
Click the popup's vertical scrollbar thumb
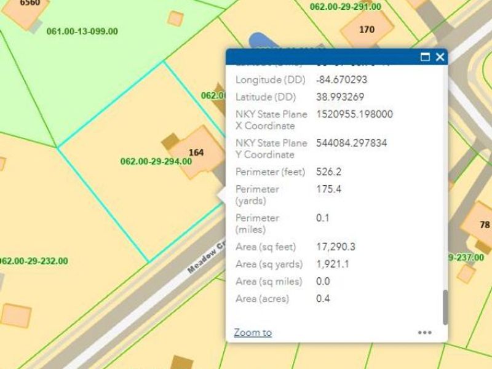pyautogui.click(x=445, y=307)
